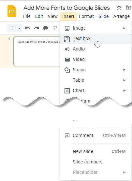Insert a Video from the menu
The image size is (132, 181).
[95, 59]
